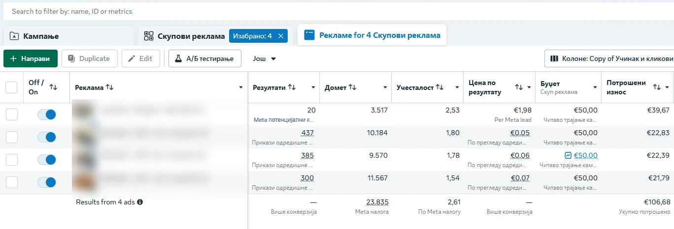
Task: Open Цена по резултату column options caret
Action: 529,87
